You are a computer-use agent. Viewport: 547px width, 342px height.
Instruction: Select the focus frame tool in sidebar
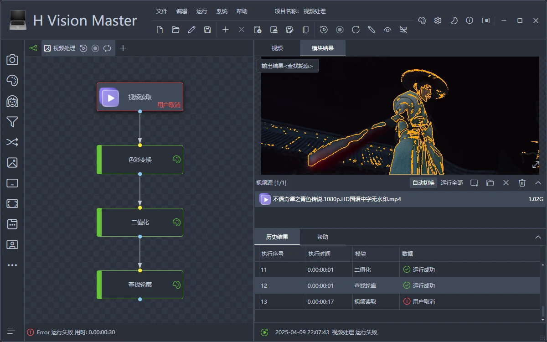pyautogui.click(x=12, y=204)
